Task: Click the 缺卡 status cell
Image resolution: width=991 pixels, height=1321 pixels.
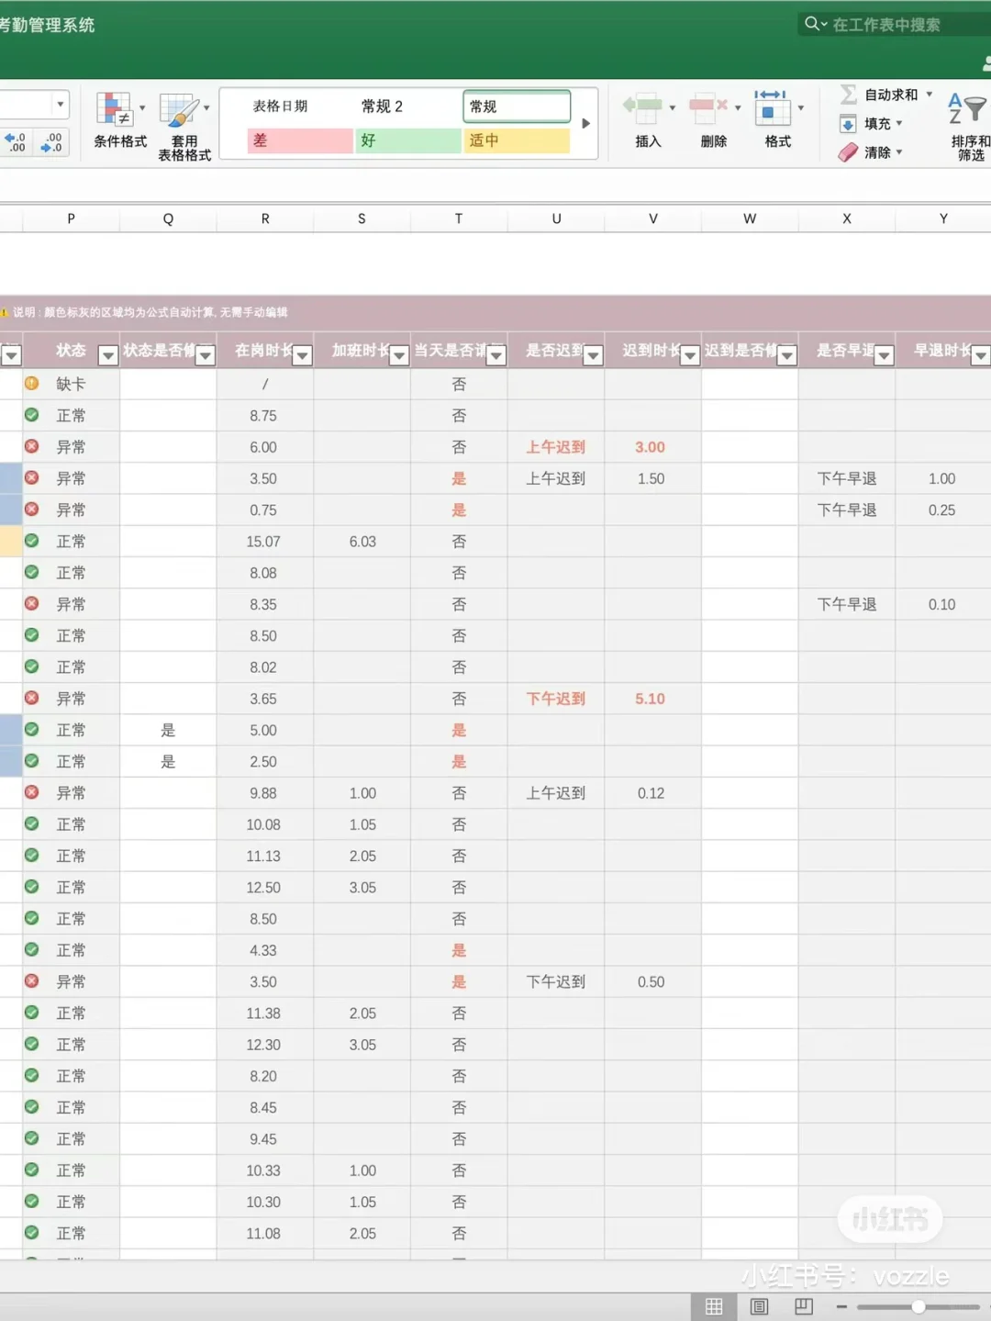Action: click(x=72, y=385)
